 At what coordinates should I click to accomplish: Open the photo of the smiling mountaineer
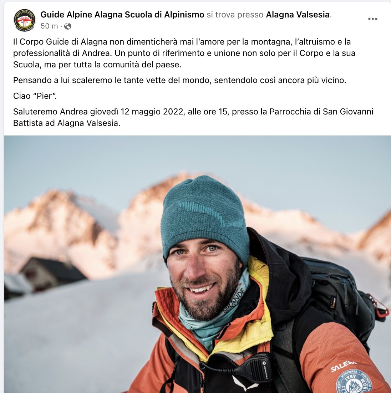(197, 264)
